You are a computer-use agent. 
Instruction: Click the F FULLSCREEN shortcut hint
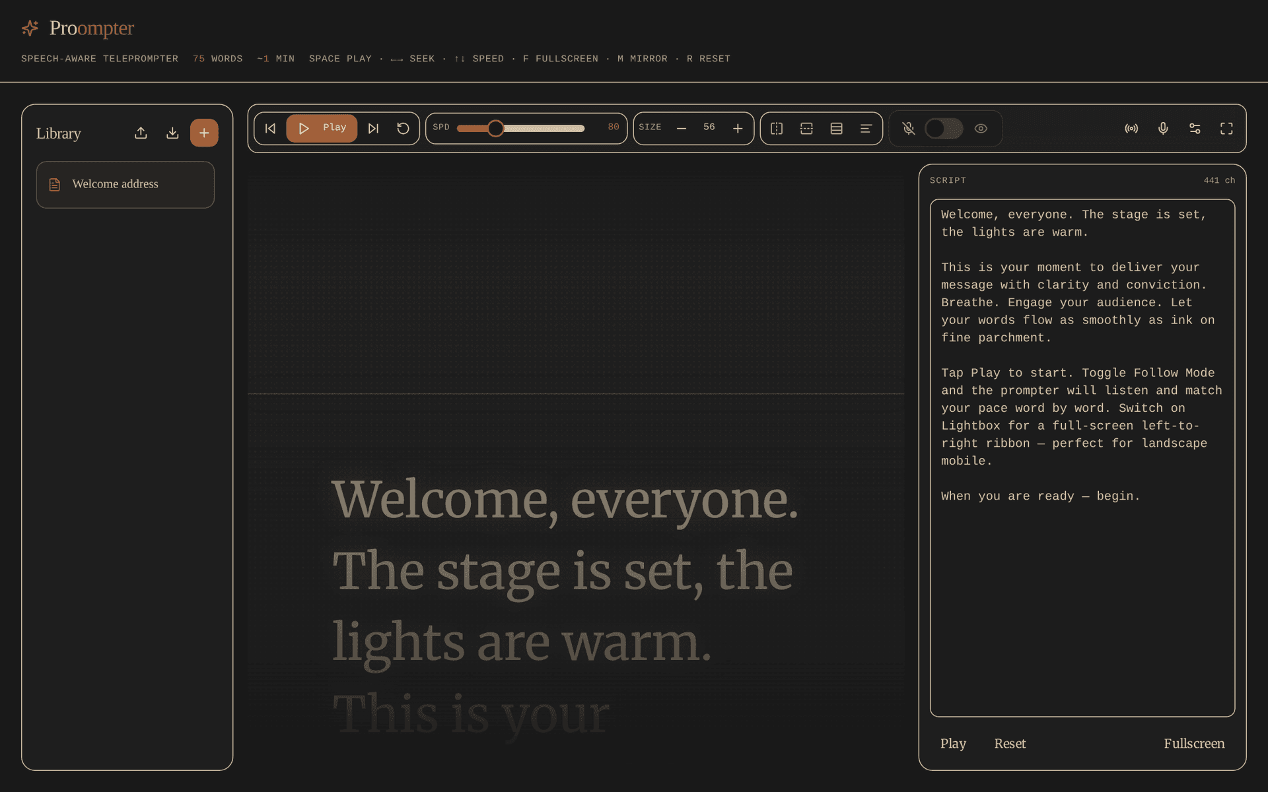pos(560,59)
